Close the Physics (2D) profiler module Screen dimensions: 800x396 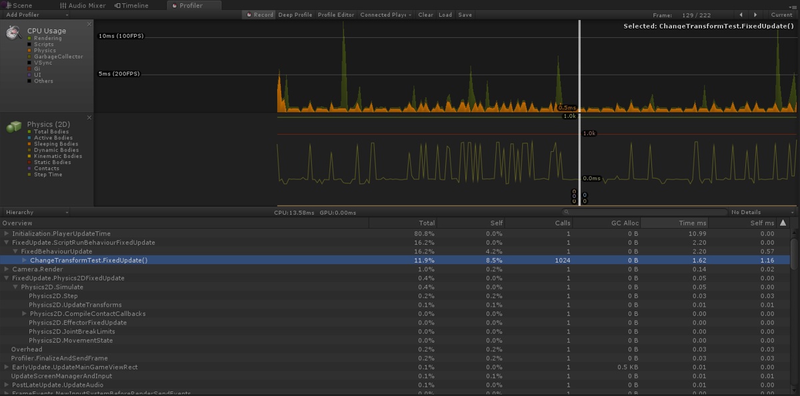[x=89, y=117]
